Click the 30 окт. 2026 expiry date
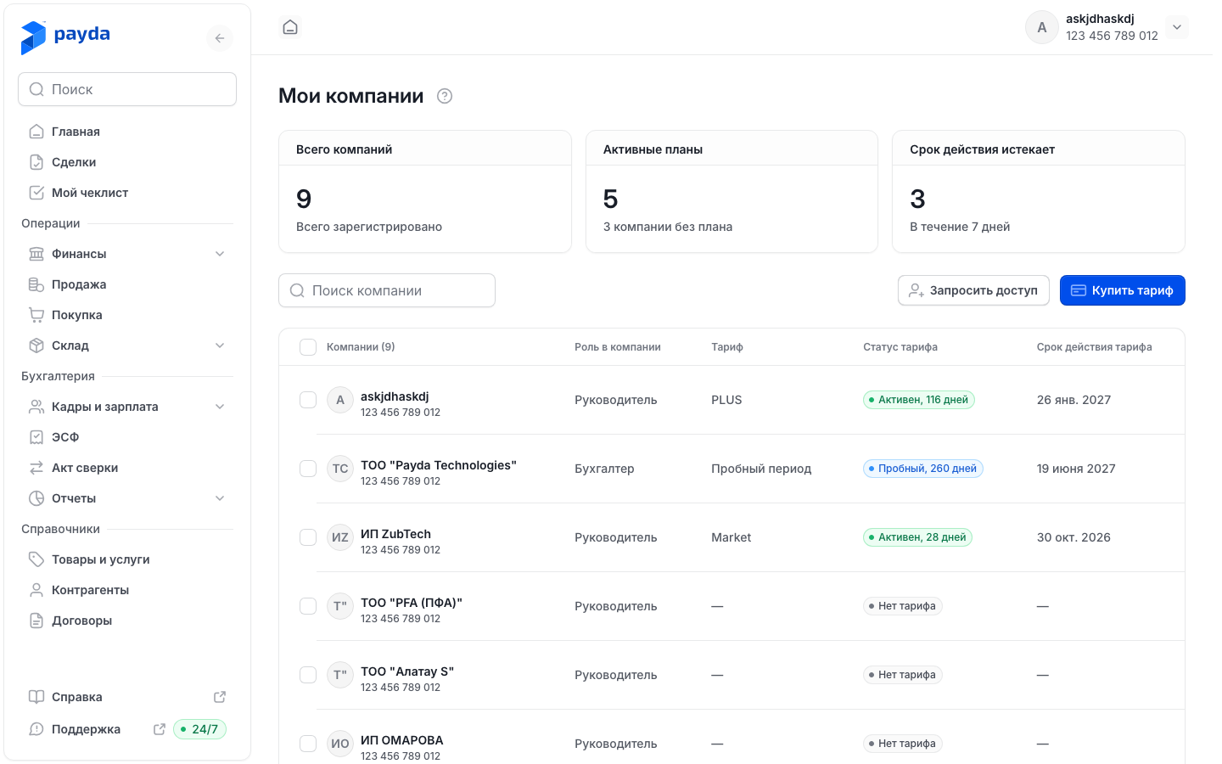This screenshot has height=764, width=1222. click(x=1073, y=537)
